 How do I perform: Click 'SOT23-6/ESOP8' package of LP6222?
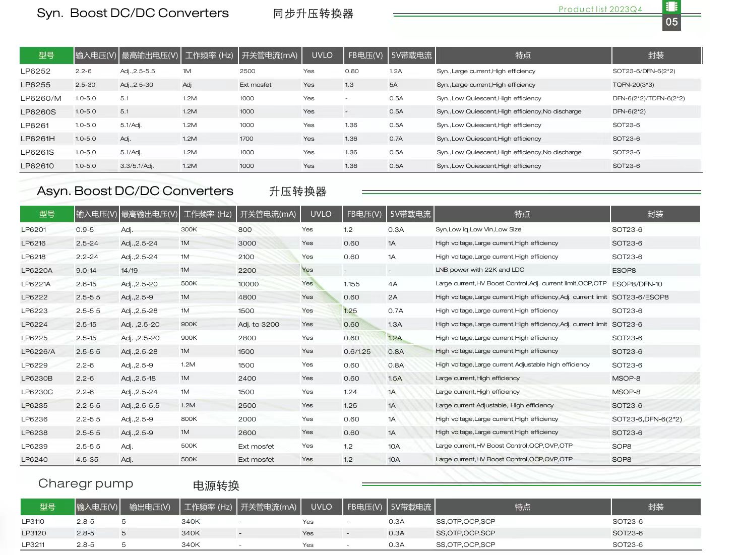[640, 297]
